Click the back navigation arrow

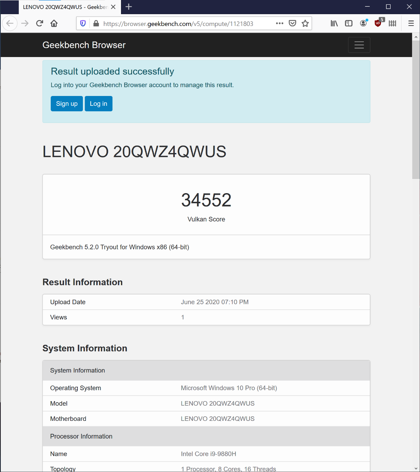coord(10,24)
